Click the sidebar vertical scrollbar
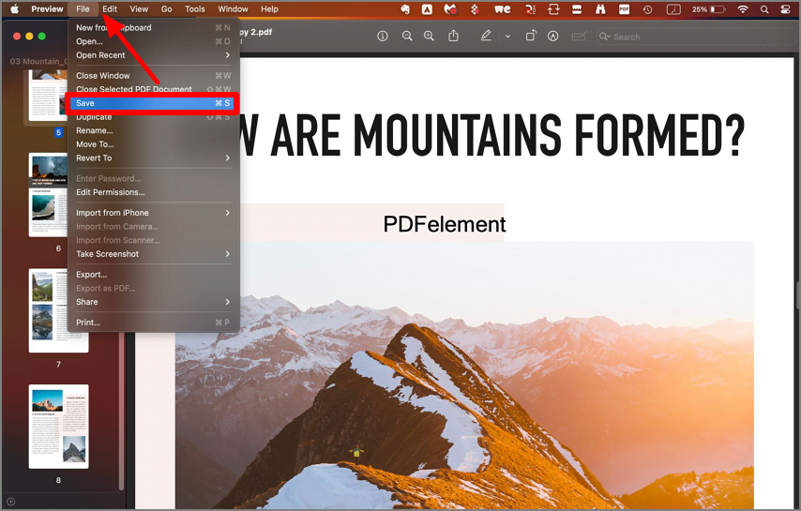The image size is (801, 511). [x=121, y=409]
